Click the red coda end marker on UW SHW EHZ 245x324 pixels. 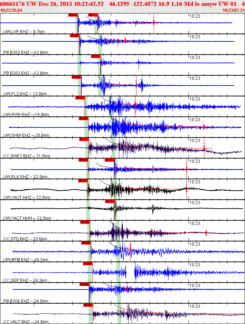[204, 127]
